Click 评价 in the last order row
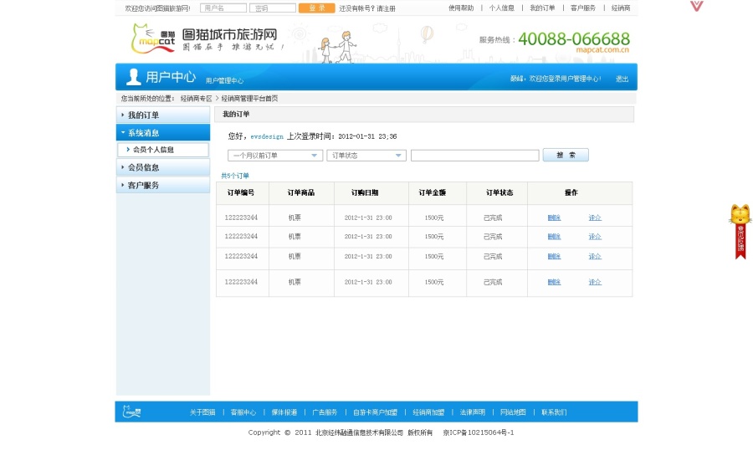Viewport: 753px width, 476px height. (x=595, y=282)
